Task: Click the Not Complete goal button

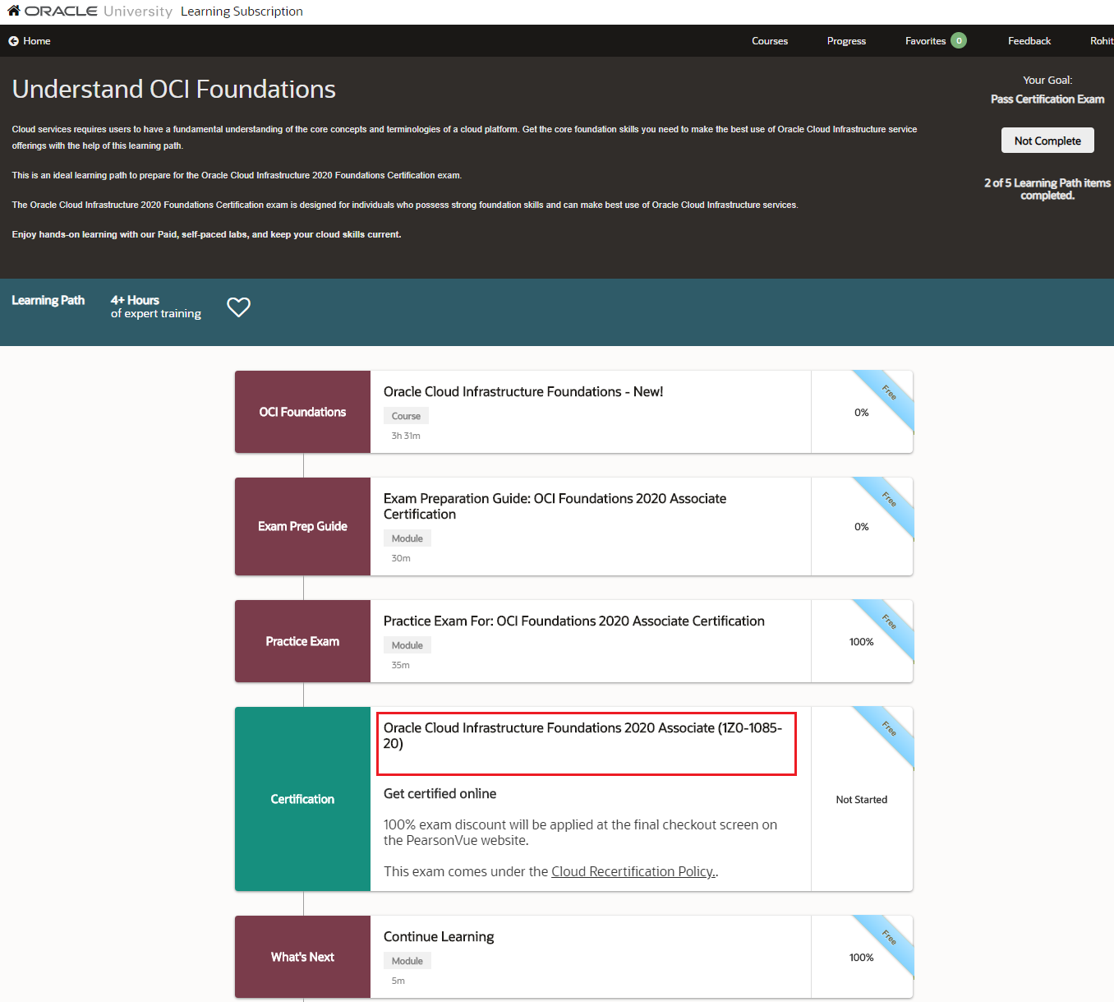Action: click(x=1047, y=140)
